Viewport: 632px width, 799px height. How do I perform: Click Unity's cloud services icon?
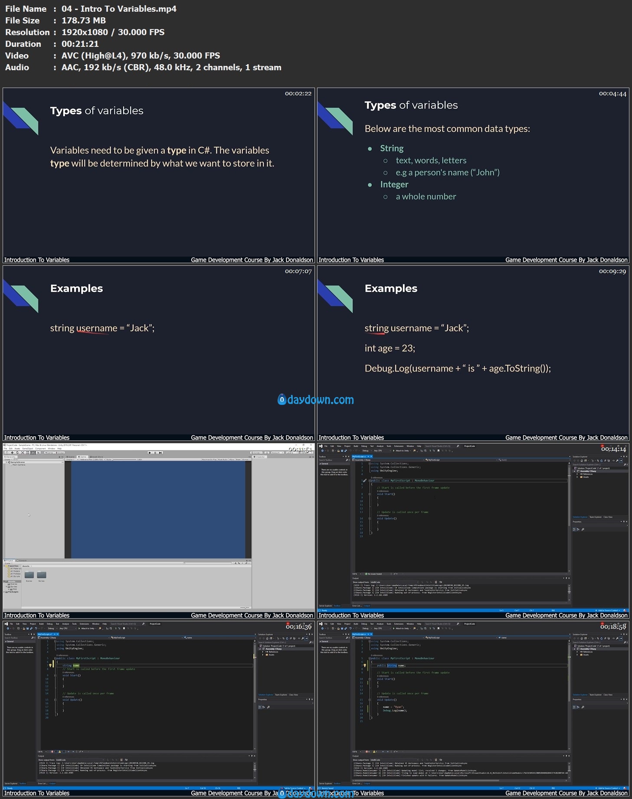267,453
